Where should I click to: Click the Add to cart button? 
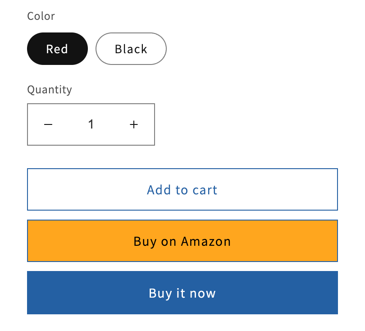coord(182,189)
